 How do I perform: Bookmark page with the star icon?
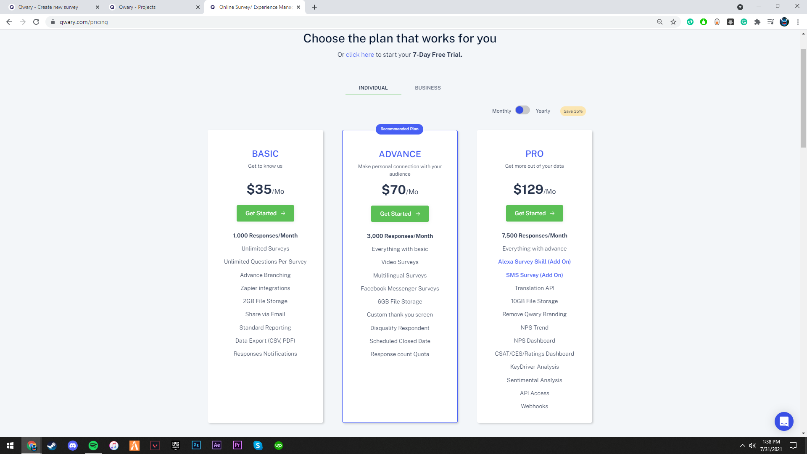tap(673, 22)
